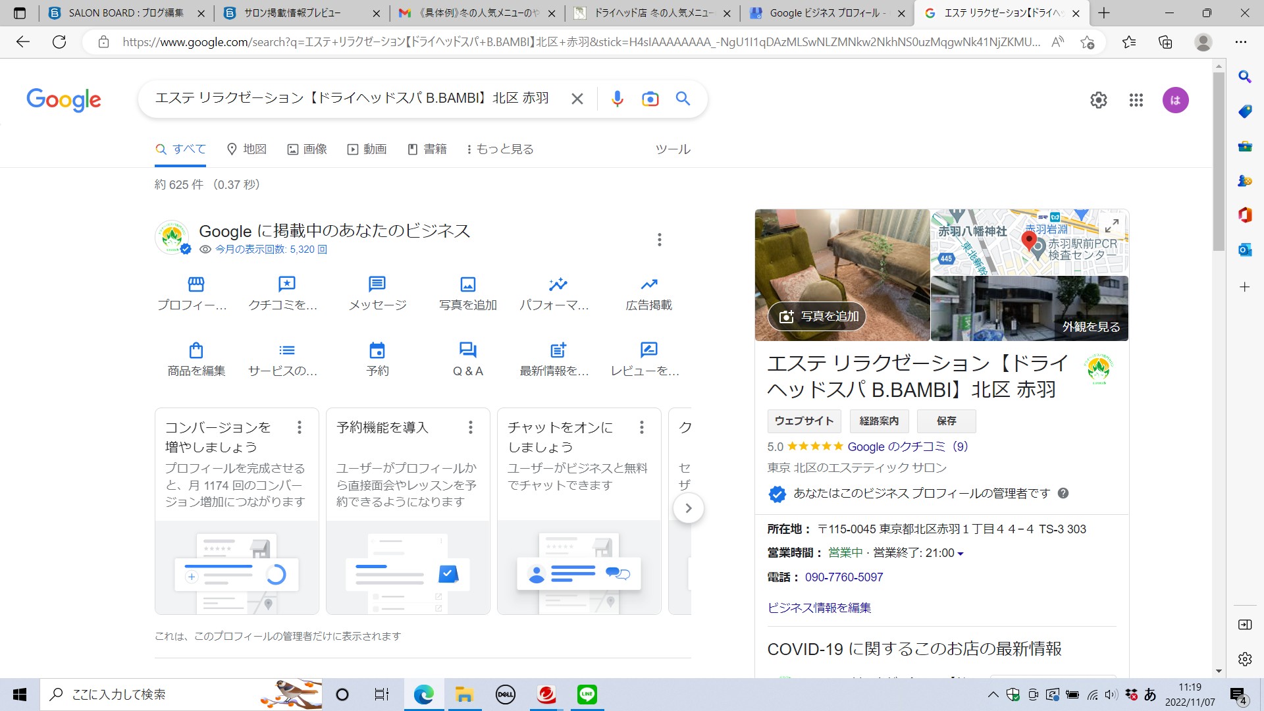This screenshot has width=1264, height=711.
Task: Open the ツール search tools
Action: point(673,149)
